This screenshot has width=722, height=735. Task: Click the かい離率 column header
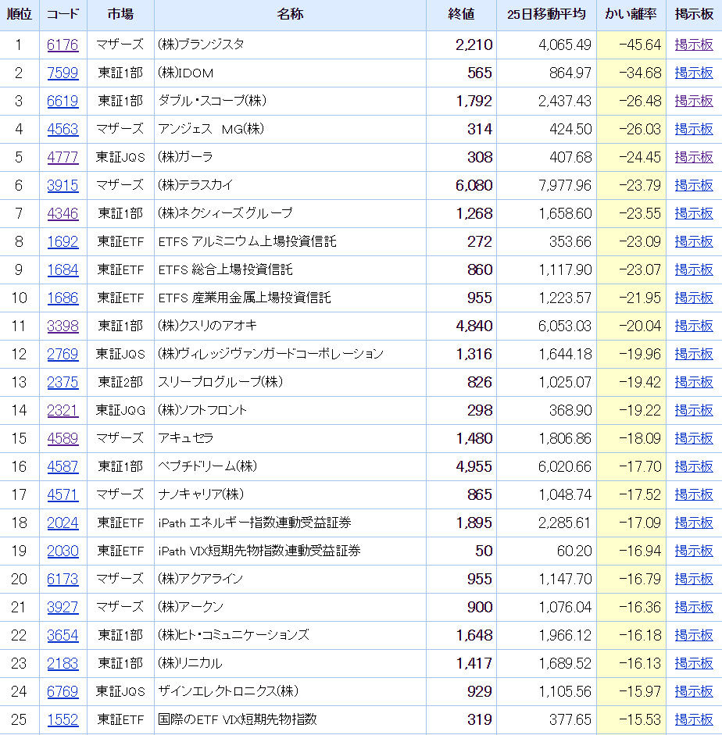tap(631, 15)
